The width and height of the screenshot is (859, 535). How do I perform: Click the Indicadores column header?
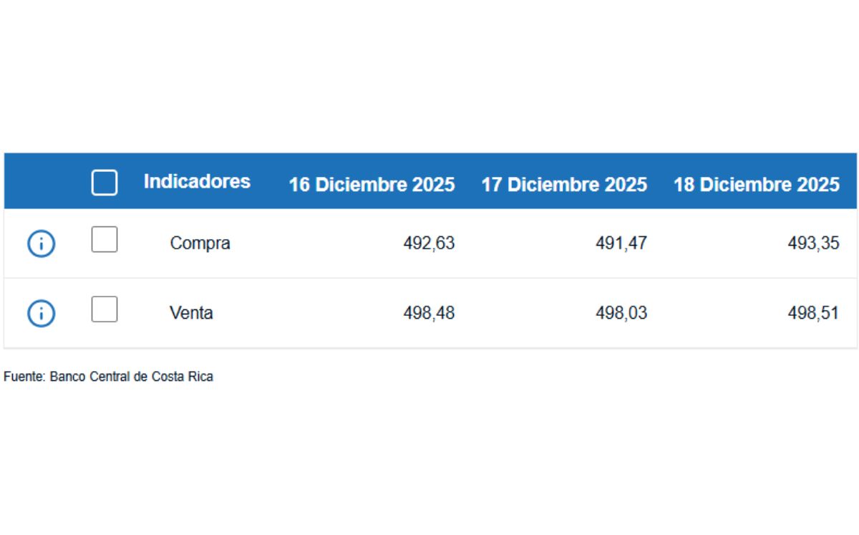(x=196, y=181)
